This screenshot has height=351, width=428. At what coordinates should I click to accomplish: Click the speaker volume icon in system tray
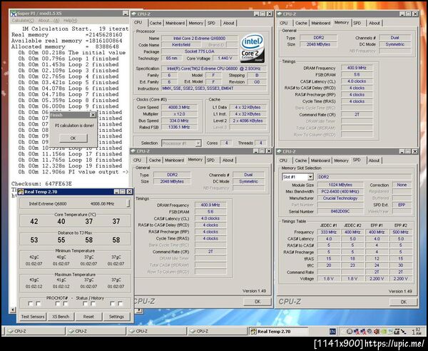(377, 332)
